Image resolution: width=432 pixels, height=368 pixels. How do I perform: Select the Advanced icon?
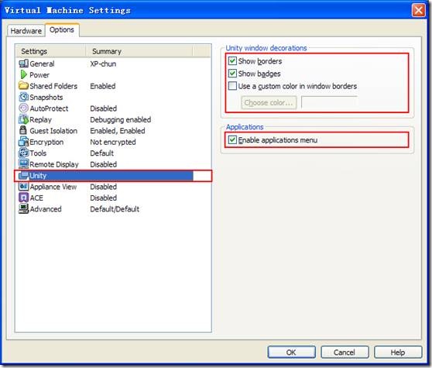[23, 208]
